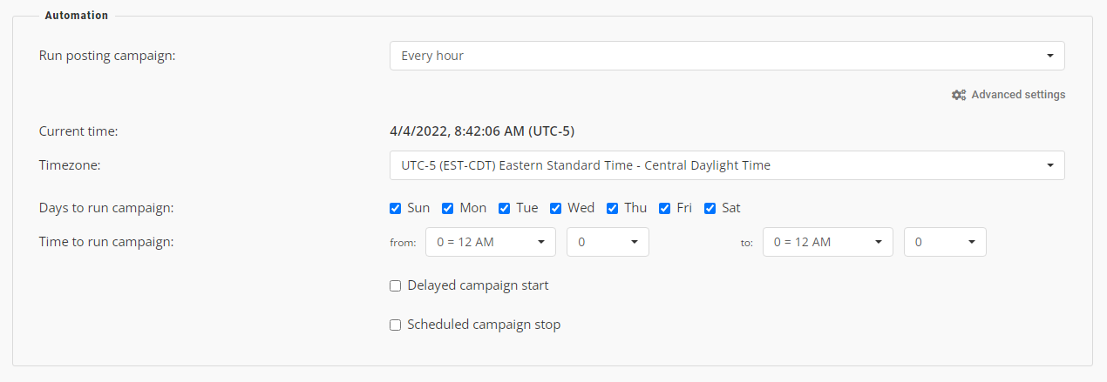
Task: Uncheck the Mon checkbox
Action: tap(448, 208)
